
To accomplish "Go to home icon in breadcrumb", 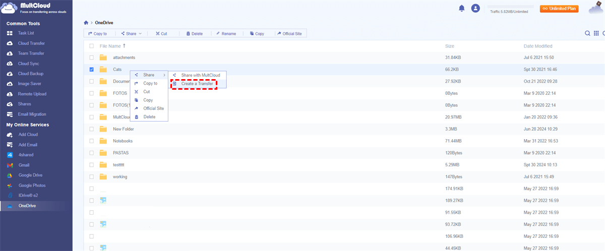I will coord(86,23).
